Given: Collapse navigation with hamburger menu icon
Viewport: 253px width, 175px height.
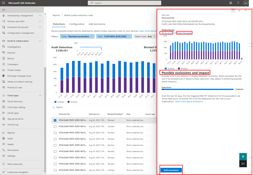Looking at the screenshot, I should click(4, 10).
